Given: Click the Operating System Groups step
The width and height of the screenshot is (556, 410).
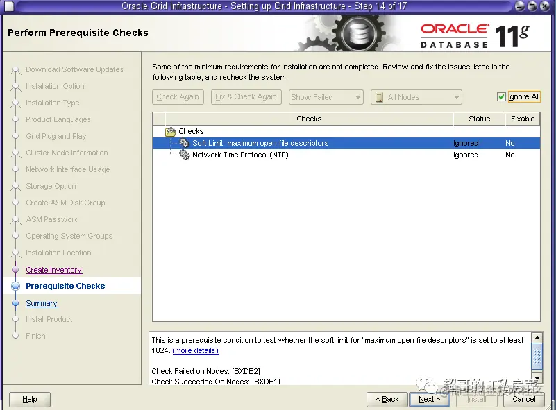Looking at the screenshot, I should click(69, 236).
